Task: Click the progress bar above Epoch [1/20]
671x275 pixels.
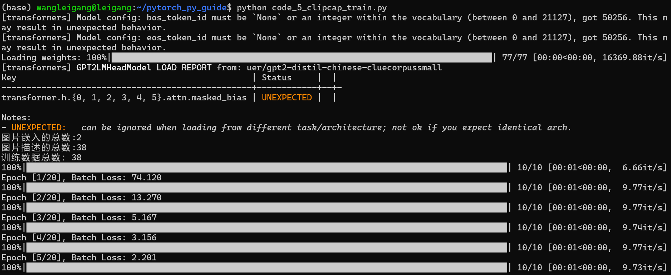Action: pyautogui.click(x=267, y=167)
